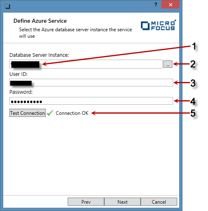208x211 pixels.
Task: Click the wizard description text
Action: [x=75, y=33]
